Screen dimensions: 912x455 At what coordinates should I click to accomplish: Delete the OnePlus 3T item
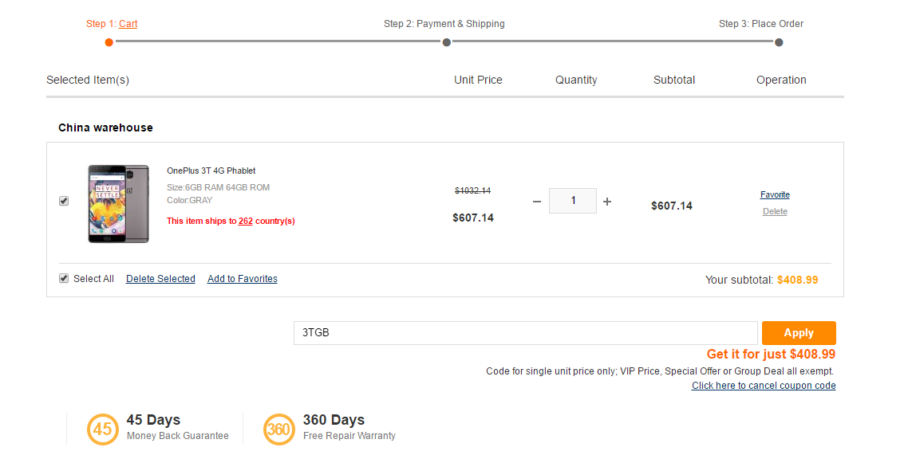[775, 211]
